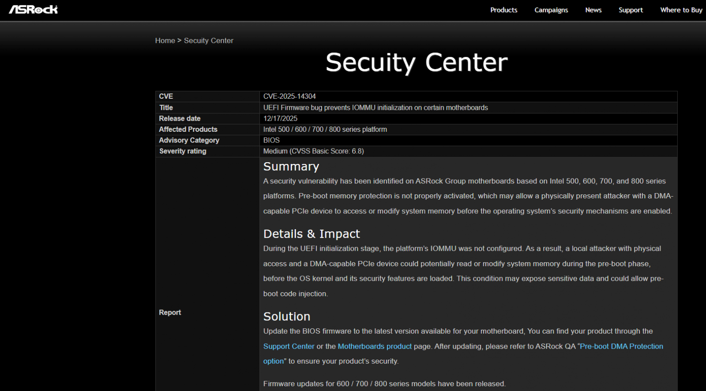The image size is (706, 391).
Task: Open the Products menu
Action: coord(503,10)
